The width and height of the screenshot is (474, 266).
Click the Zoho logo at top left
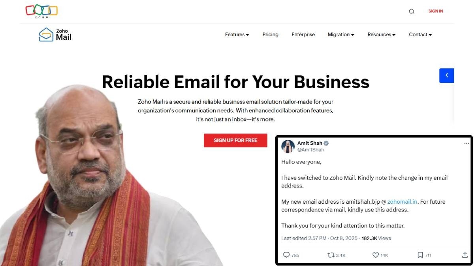coord(41,11)
